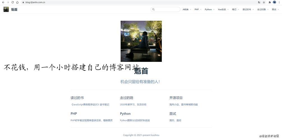Screen dimensions: 282x140
Task: Click the large hero photo
Action: point(141,41)
